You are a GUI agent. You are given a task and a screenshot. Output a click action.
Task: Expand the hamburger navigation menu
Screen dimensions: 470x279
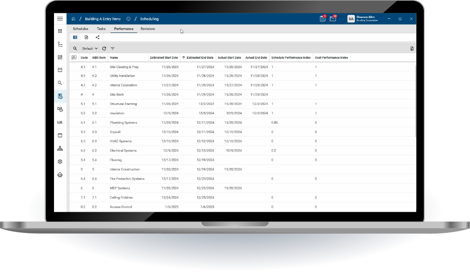(x=60, y=18)
